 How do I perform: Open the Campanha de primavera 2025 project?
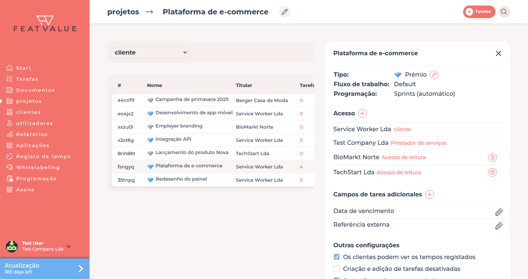point(192,100)
